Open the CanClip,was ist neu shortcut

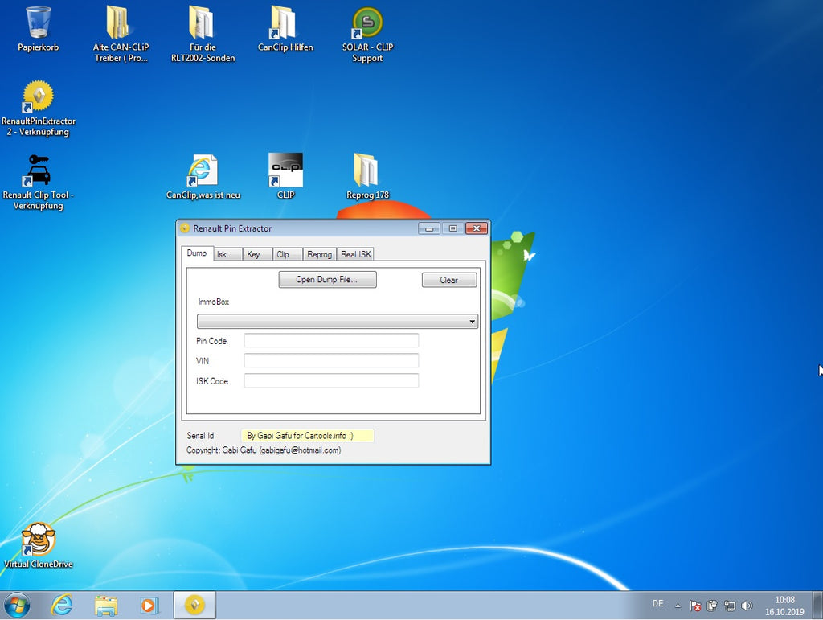203,170
